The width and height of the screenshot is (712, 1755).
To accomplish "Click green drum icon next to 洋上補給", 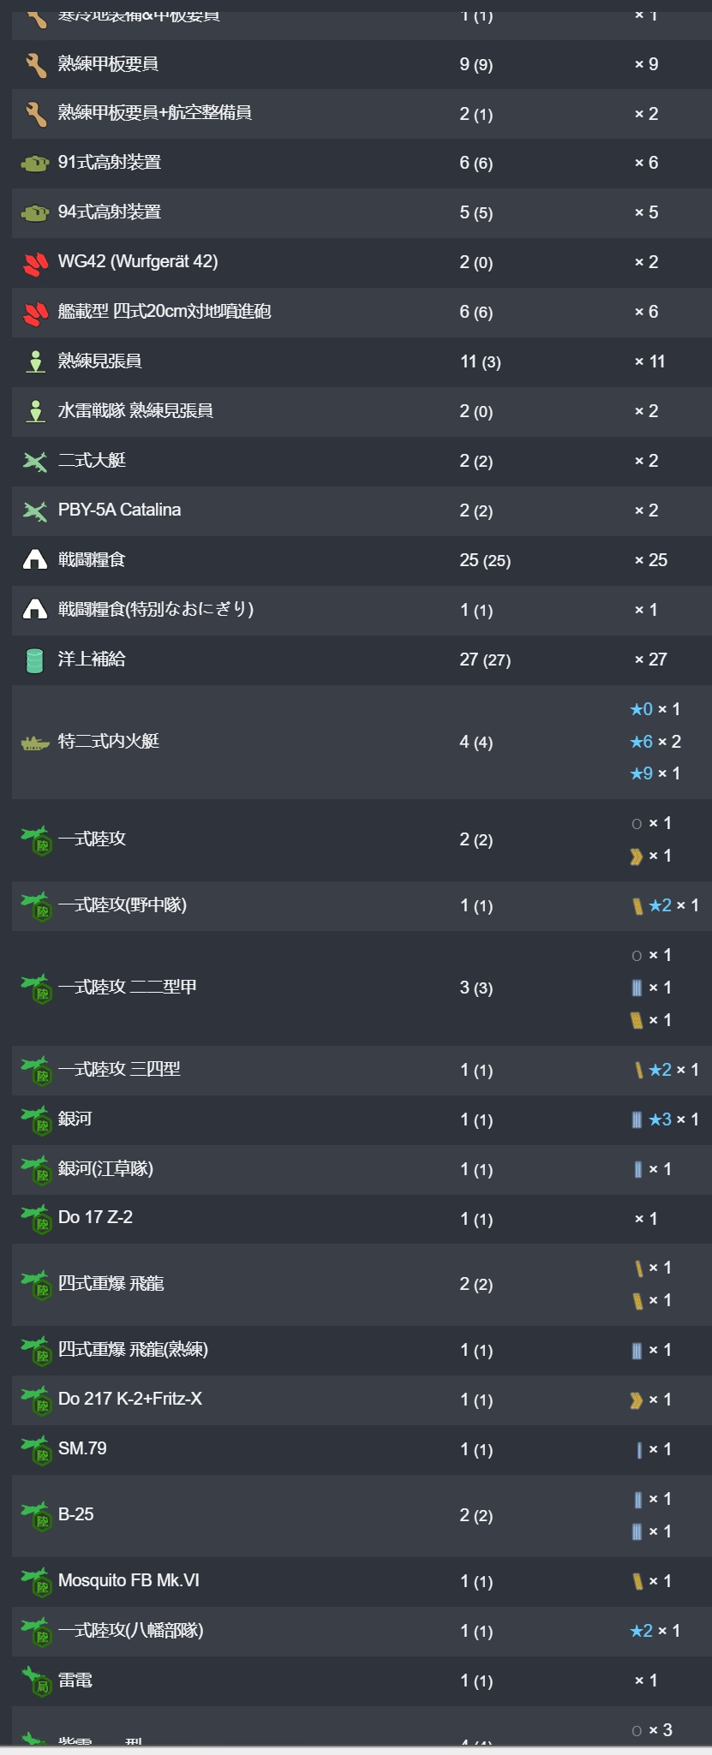I will click(x=35, y=660).
